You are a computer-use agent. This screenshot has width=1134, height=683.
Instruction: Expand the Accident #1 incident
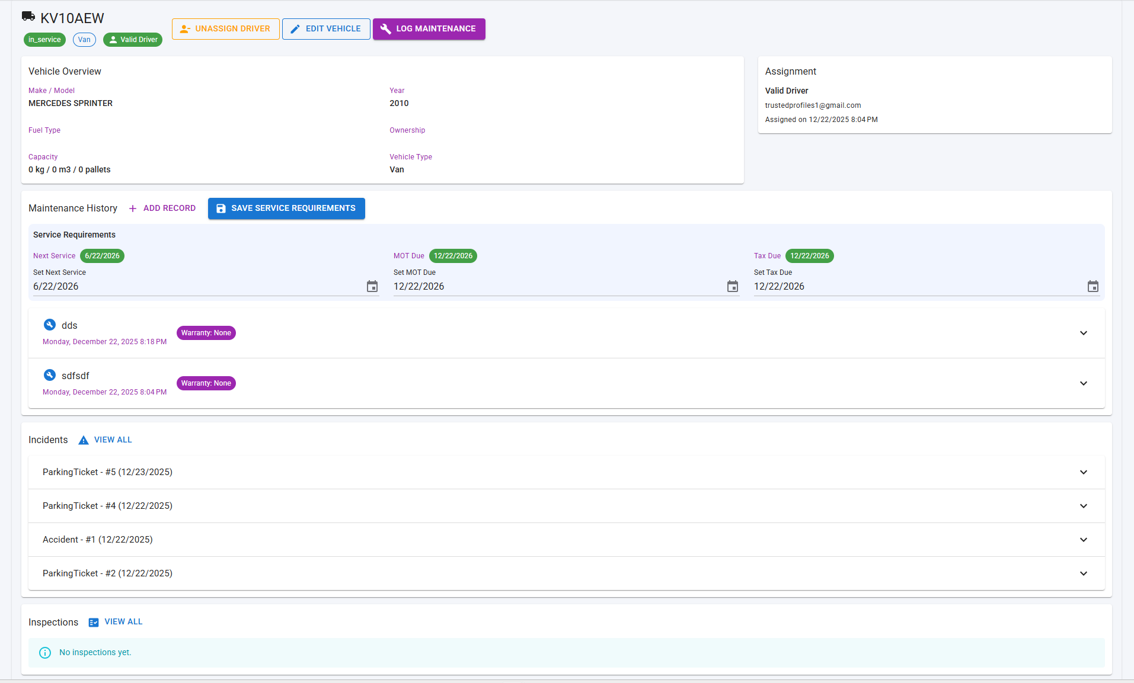tap(1083, 540)
